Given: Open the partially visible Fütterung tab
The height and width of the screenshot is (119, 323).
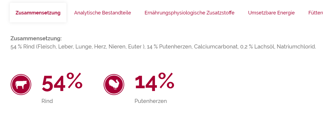Looking at the screenshot, I should 315,13.
